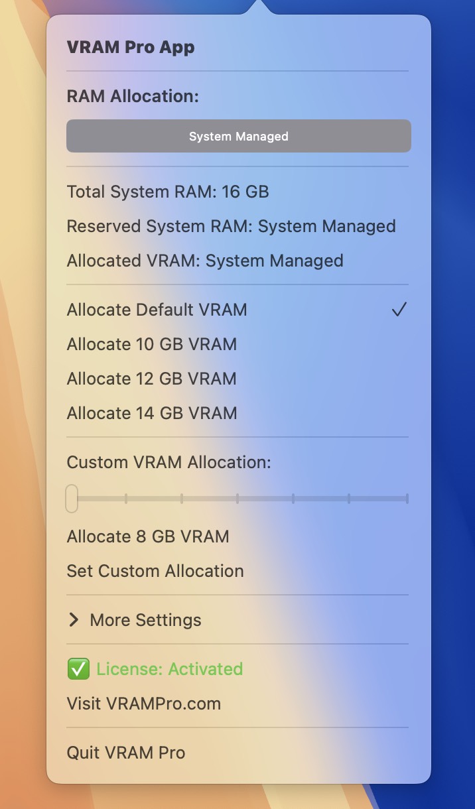Quit VRAM Pro
Viewport: 475px width, 809px height.
237,753
